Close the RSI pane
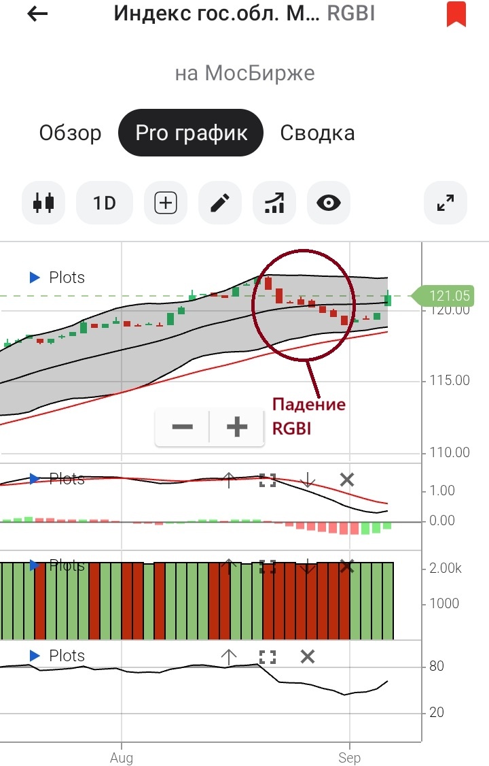This screenshot has width=489, height=766. (x=308, y=657)
